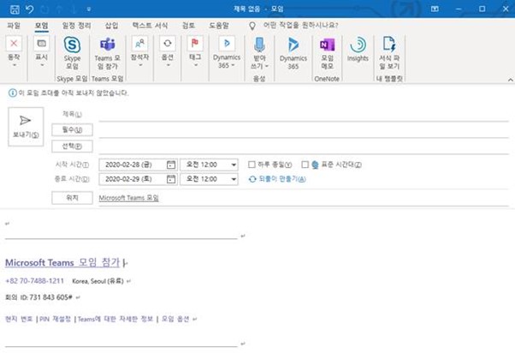Click the Save icon in title bar
The height and width of the screenshot is (353, 515).
15,9
